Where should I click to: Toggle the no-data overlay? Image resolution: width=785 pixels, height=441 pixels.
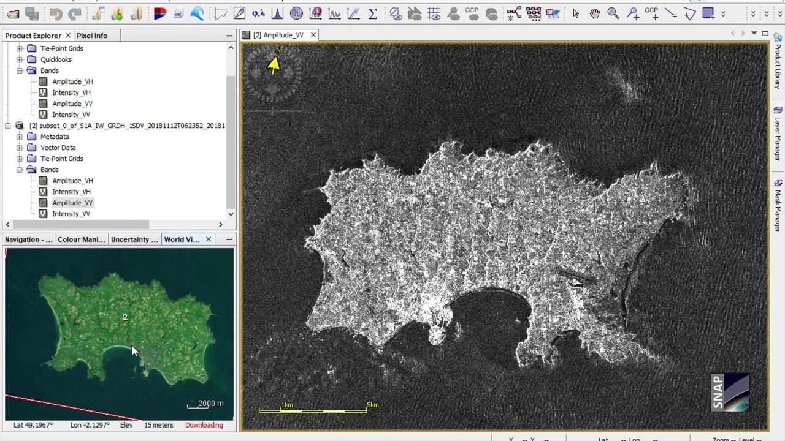click(396, 13)
